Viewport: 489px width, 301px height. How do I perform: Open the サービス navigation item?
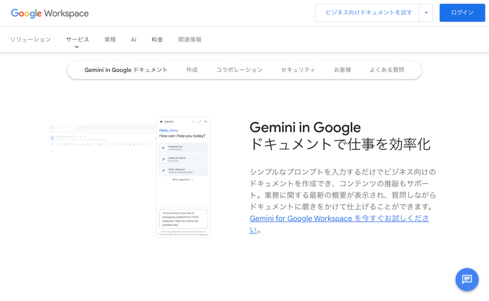(77, 40)
